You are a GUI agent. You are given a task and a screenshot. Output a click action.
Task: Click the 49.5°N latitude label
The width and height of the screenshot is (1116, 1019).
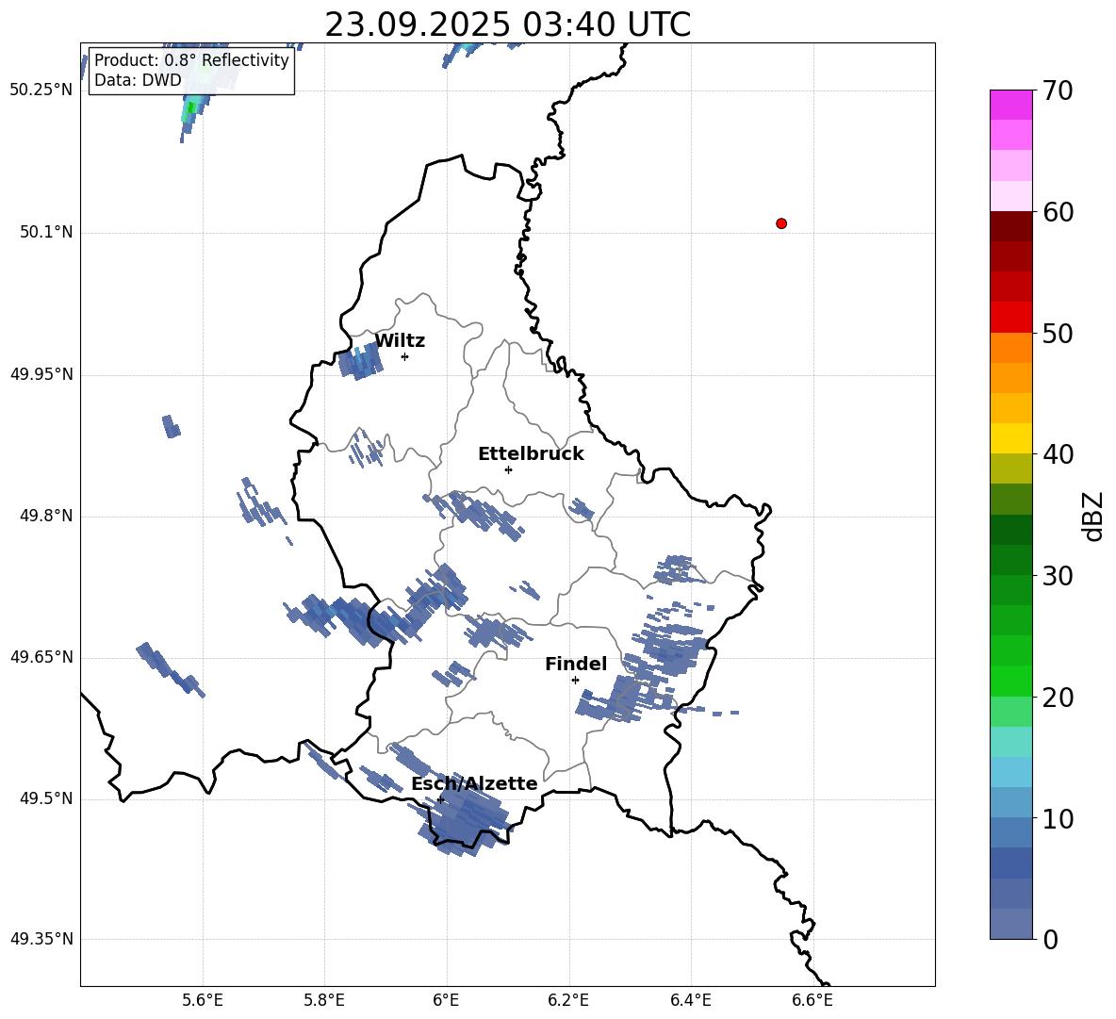point(46,798)
